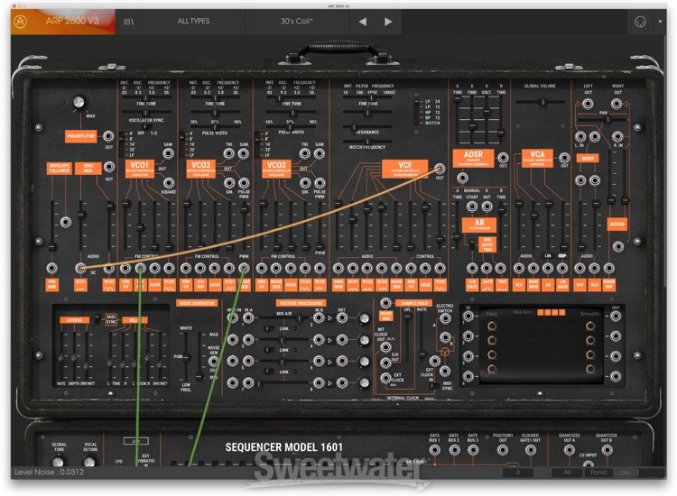The image size is (677, 496).
Task: Click the VCA OUT jack
Action: 564,158
